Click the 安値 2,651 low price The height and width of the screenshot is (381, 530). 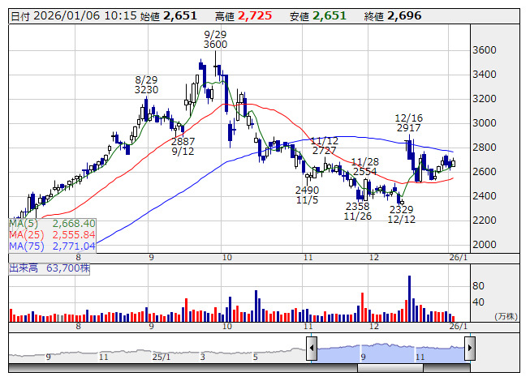317,16
